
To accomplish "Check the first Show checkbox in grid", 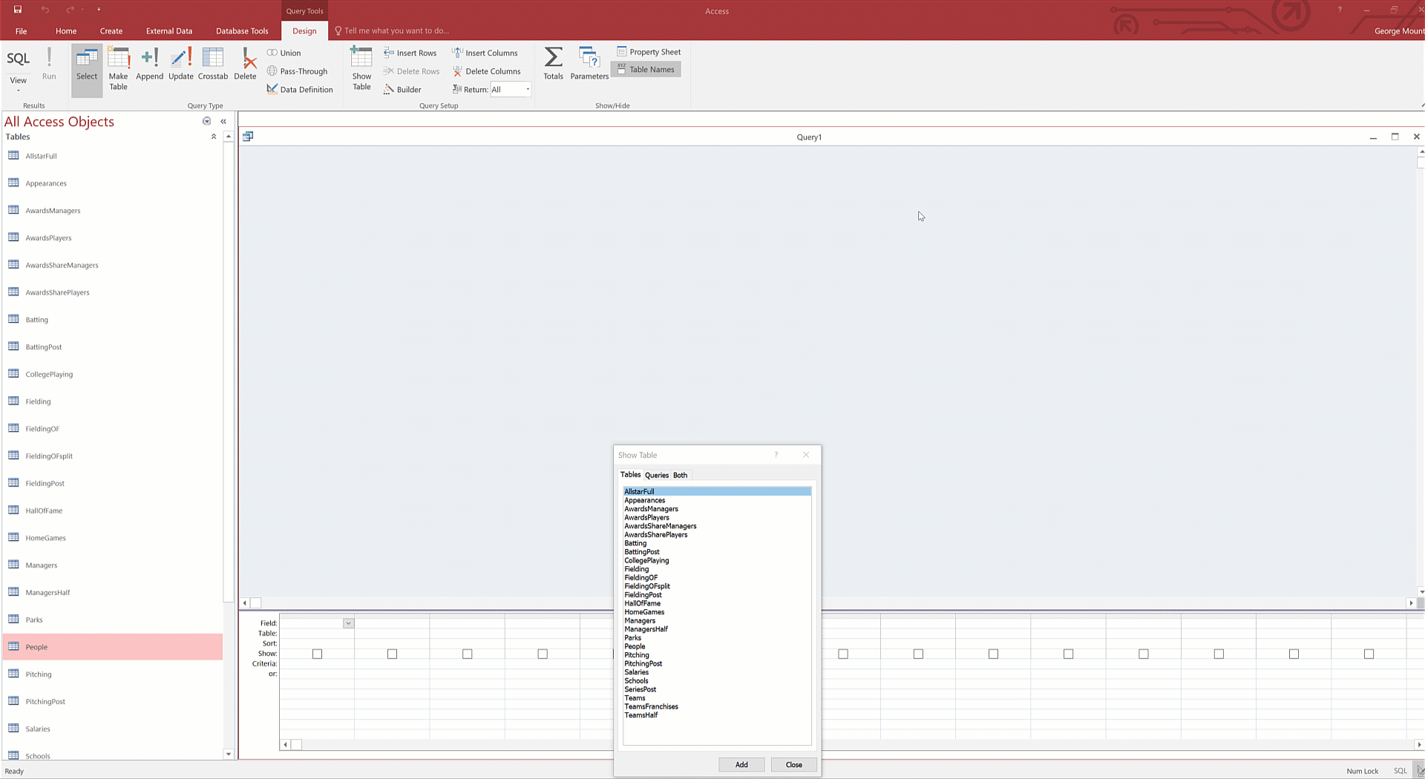I will point(317,654).
